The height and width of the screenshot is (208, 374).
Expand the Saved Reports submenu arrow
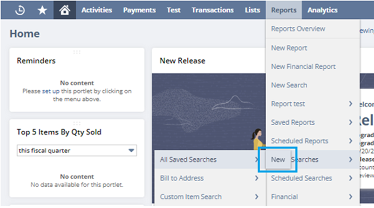[x=350, y=122]
